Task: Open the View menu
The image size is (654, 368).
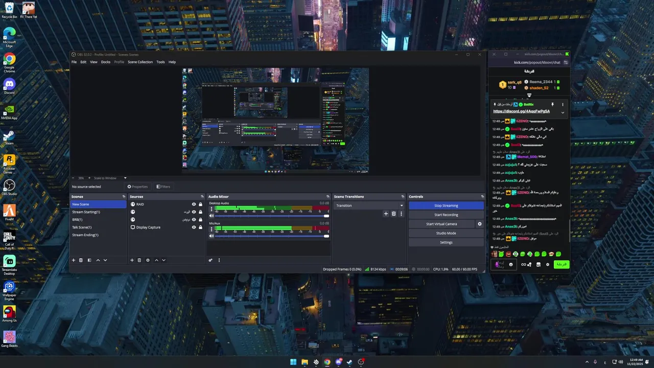Action: pyautogui.click(x=94, y=62)
